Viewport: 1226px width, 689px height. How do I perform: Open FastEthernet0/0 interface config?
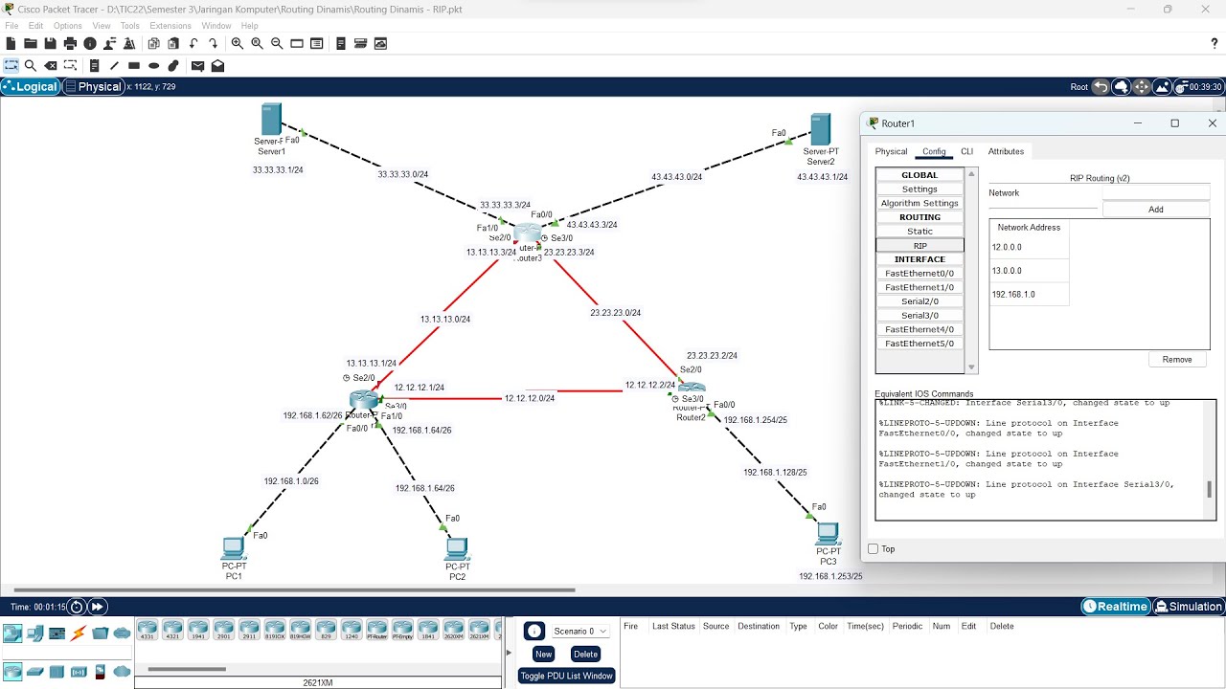tap(919, 274)
